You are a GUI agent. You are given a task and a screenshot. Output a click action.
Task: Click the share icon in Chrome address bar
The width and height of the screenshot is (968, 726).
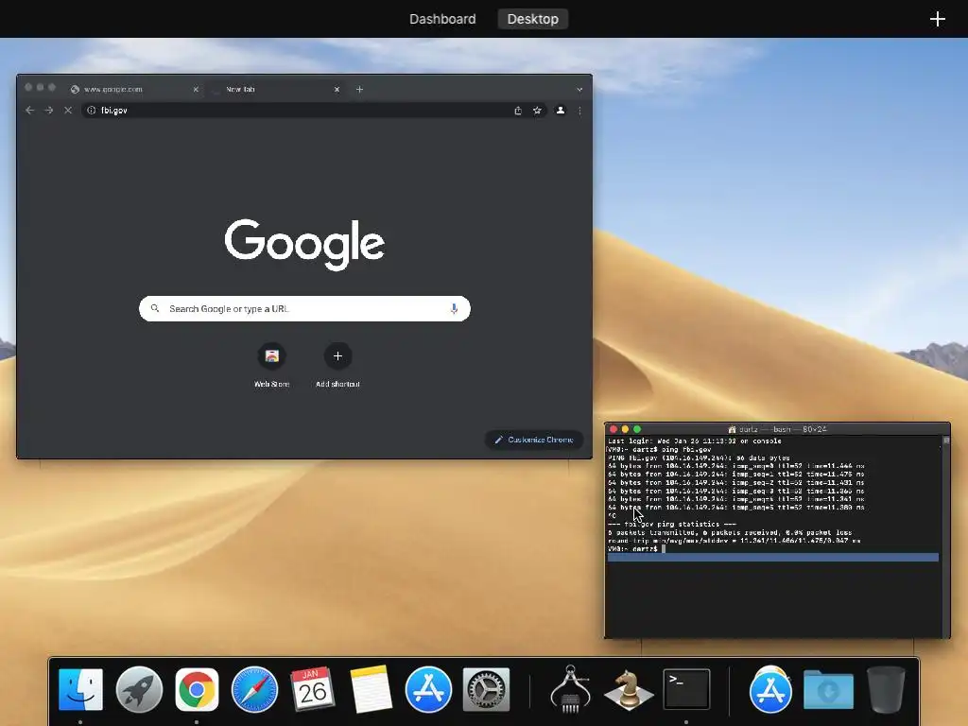tap(518, 111)
